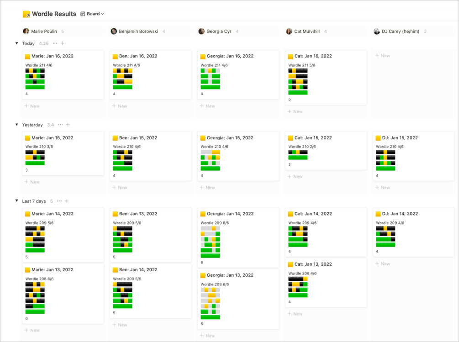Collapse the Yesterday group
Viewport: 459px width, 342px height.
17,125
